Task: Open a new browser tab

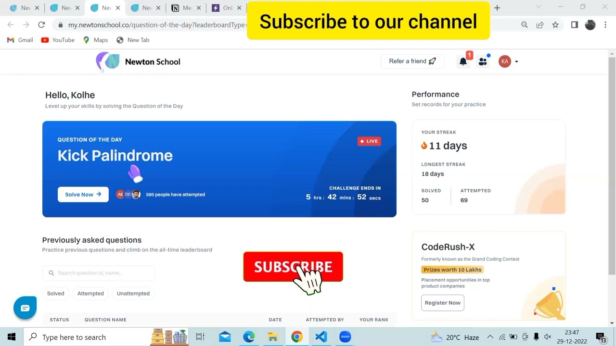Action: [497, 8]
